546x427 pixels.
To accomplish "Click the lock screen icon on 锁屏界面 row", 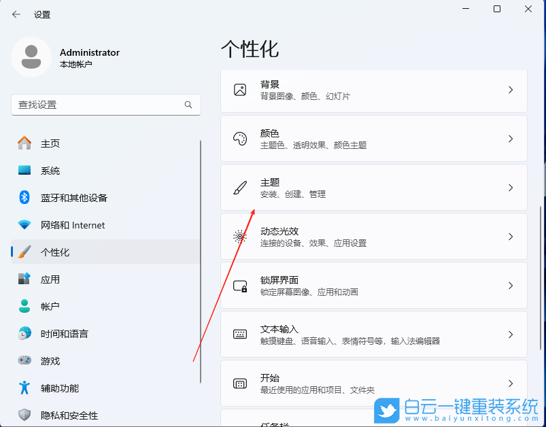I will pos(239,286).
